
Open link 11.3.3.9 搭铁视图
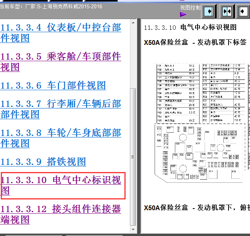[43, 162]
